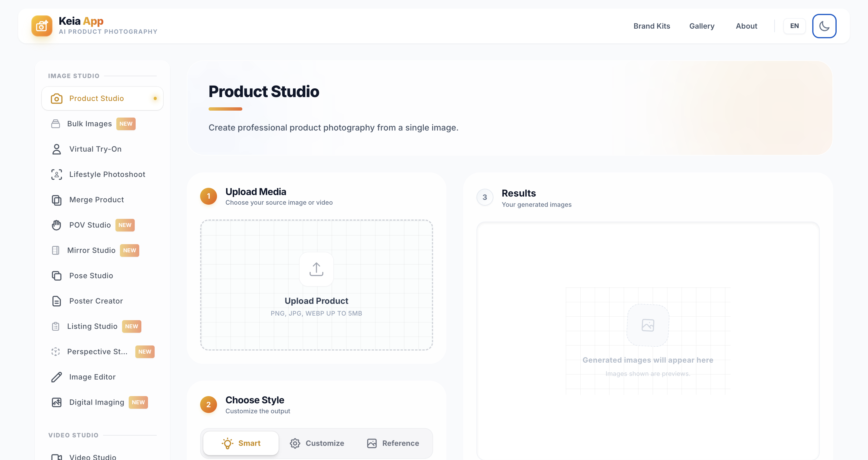Switch to the Reference style tab

click(x=393, y=443)
